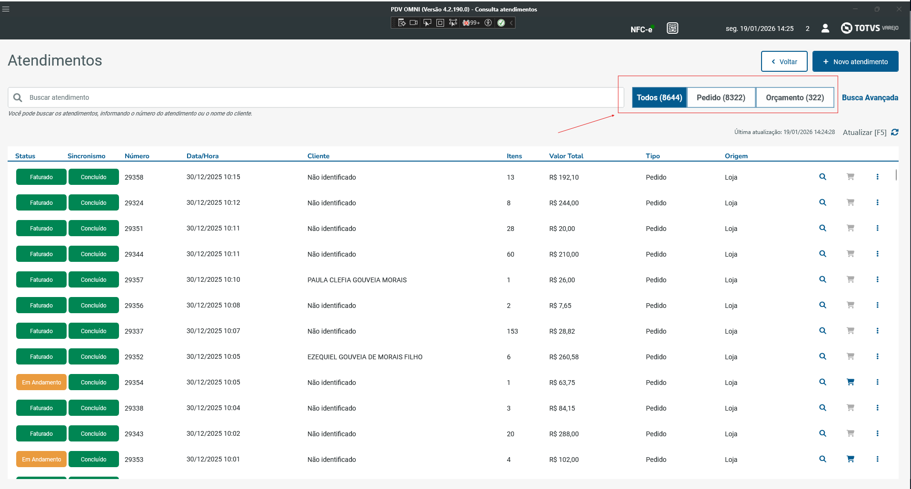The height and width of the screenshot is (489, 911).
Task: Click the Voltar button
Action: coord(784,61)
